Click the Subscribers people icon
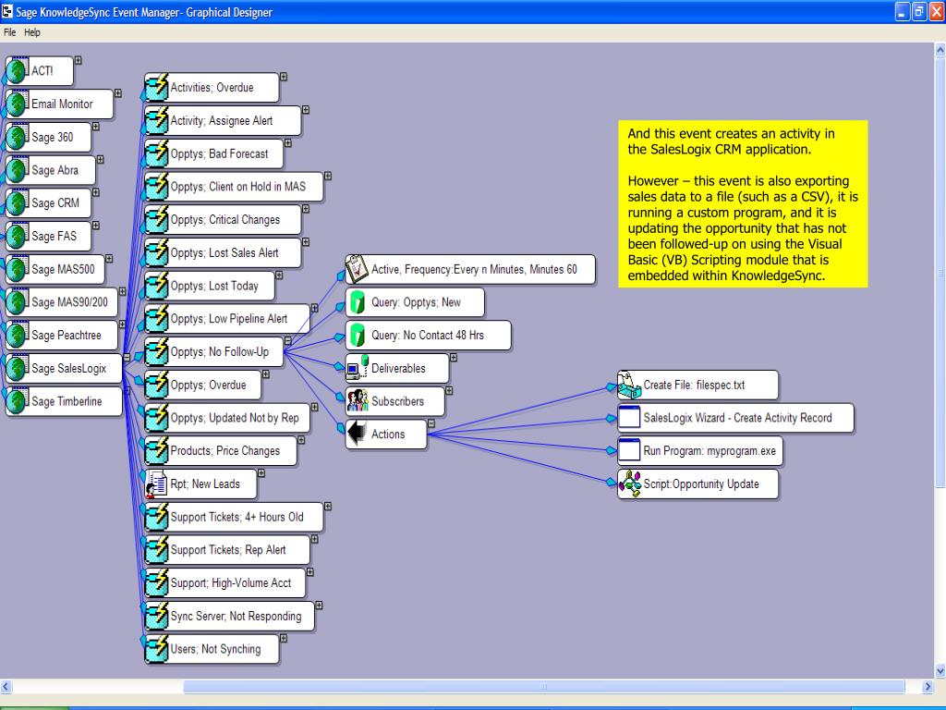The image size is (946, 710). (x=358, y=401)
